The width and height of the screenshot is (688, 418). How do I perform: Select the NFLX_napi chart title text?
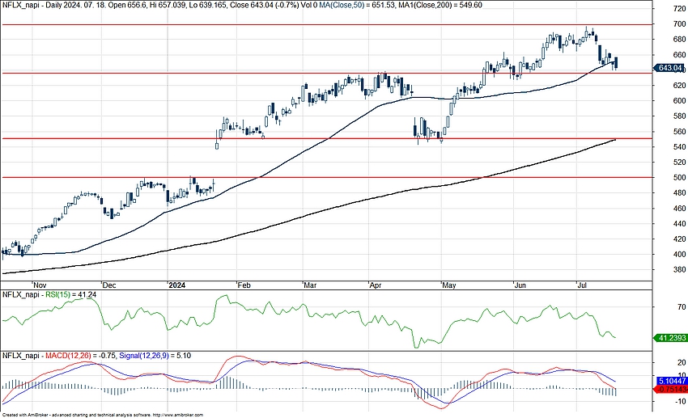tap(19, 5)
